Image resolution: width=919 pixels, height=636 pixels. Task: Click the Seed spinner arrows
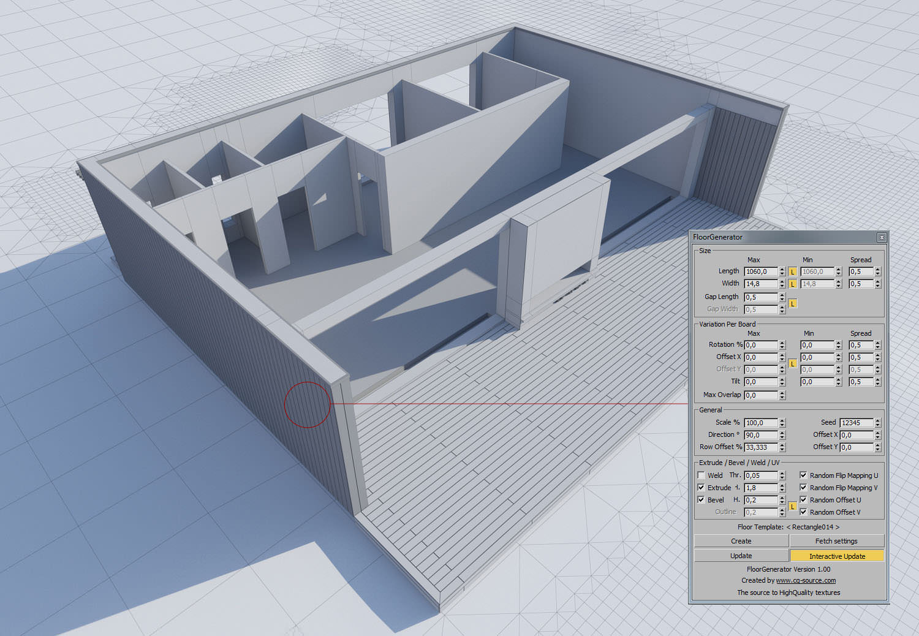877,423
